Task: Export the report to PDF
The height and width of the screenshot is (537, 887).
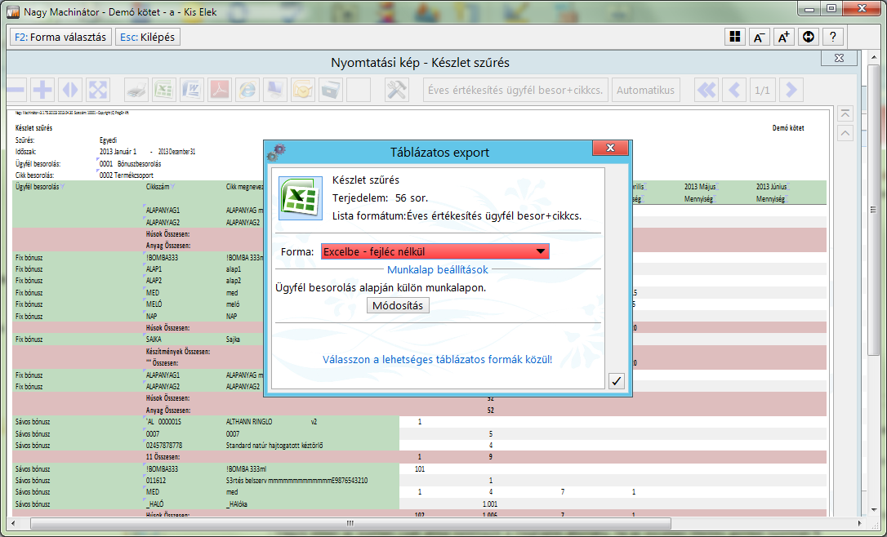Action: coord(219,90)
